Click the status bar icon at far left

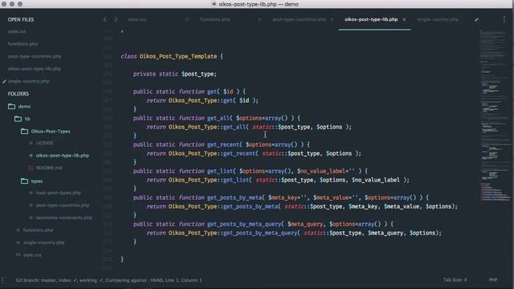coord(2,280)
